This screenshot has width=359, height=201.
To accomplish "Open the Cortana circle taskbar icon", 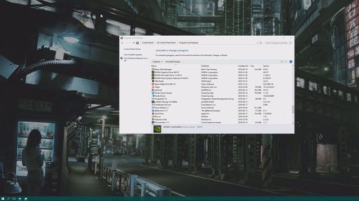I will [x=14, y=199].
